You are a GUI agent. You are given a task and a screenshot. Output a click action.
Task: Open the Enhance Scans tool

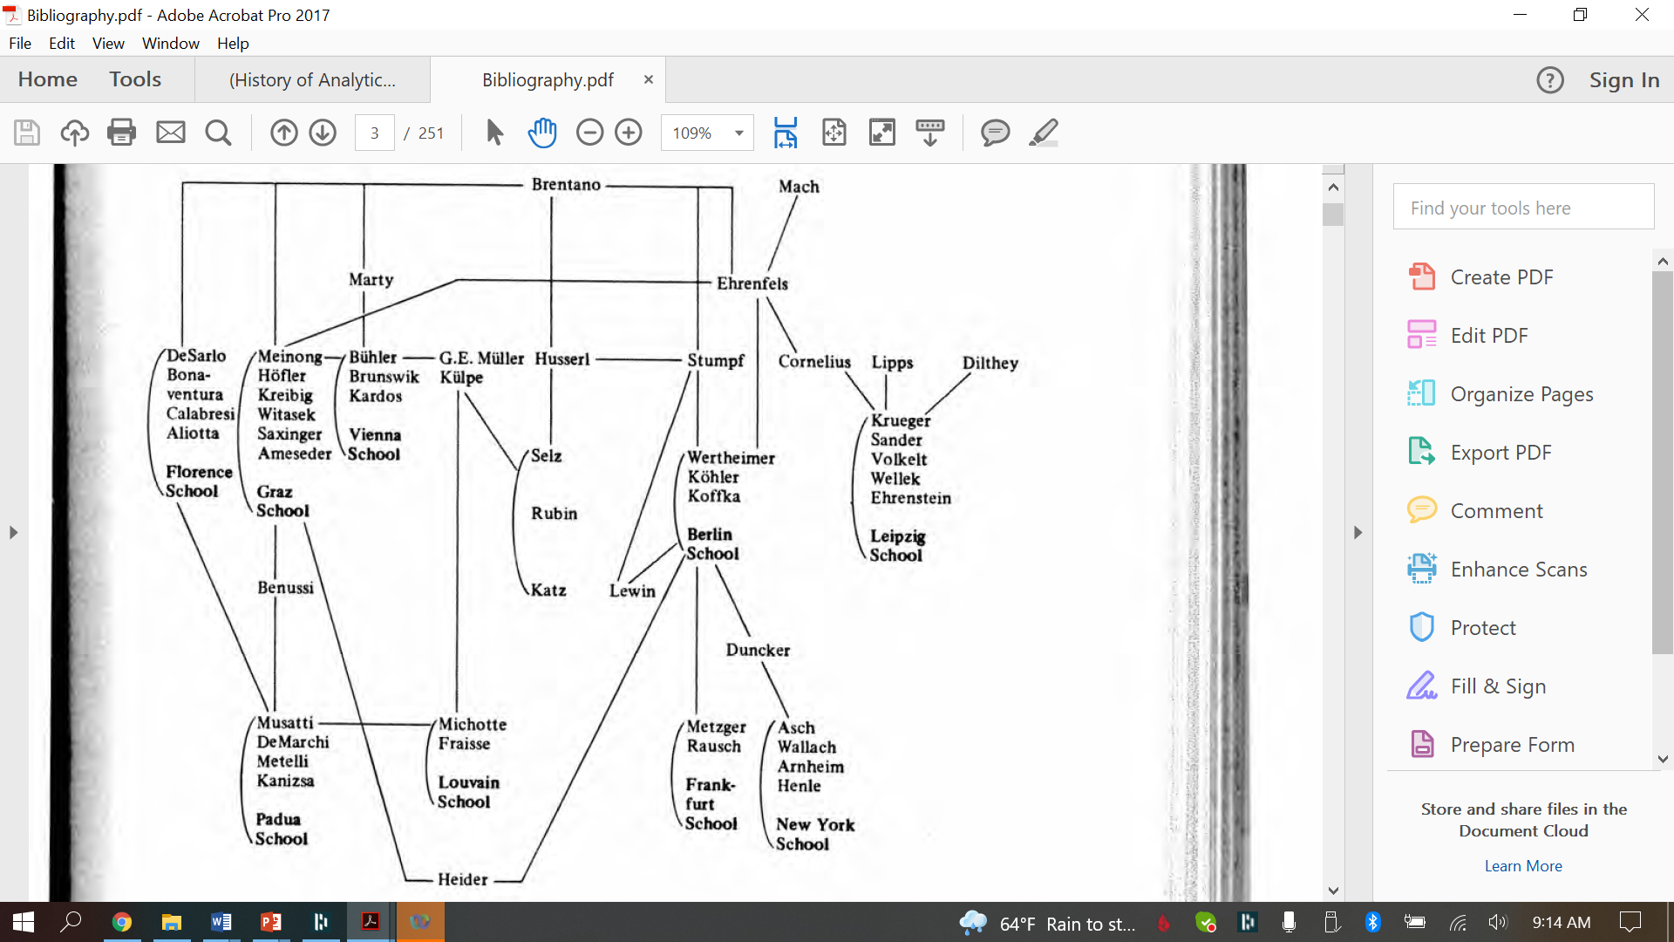[x=1518, y=570]
